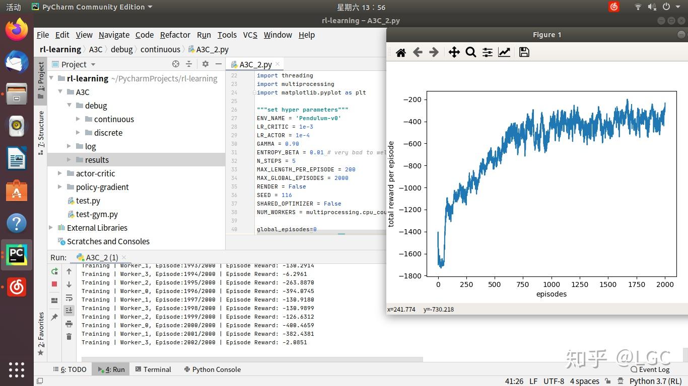This screenshot has width=688, height=386.
Task: Expand the results folder in project tree
Action: (x=70, y=160)
